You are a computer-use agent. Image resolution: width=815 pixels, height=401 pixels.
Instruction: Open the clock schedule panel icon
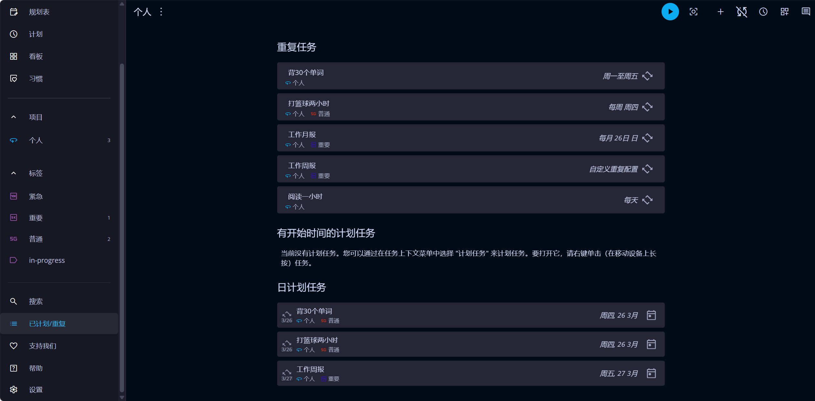[763, 12]
